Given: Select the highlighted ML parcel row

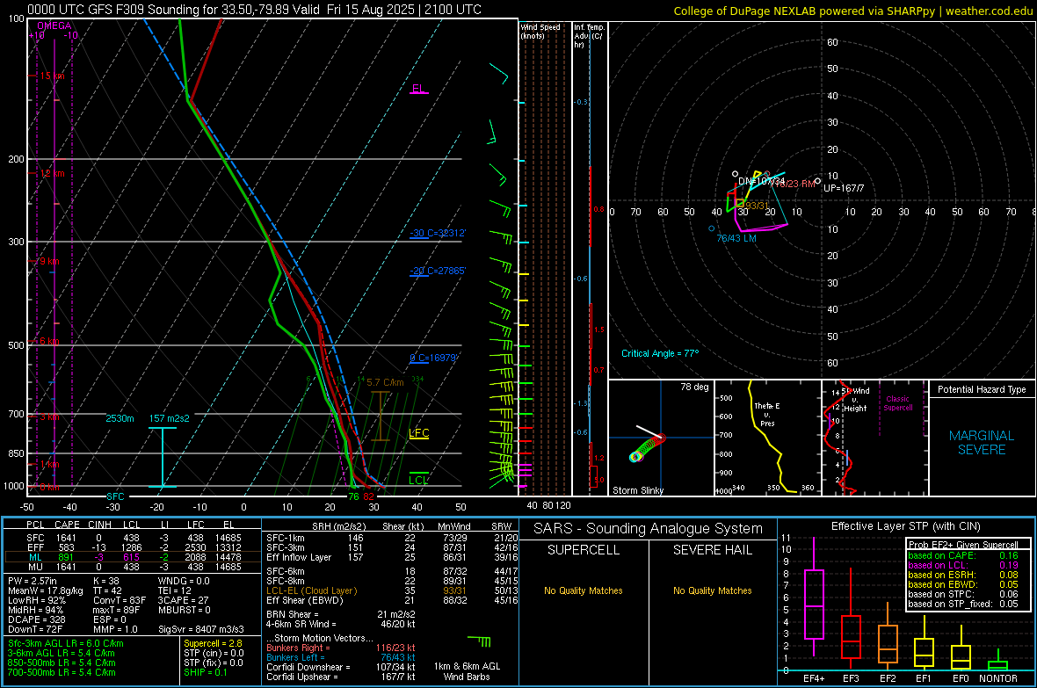Looking at the screenshot, I should [x=133, y=557].
